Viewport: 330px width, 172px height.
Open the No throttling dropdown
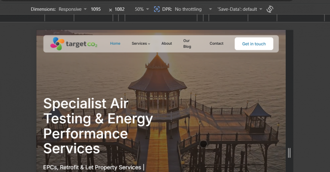193,9
